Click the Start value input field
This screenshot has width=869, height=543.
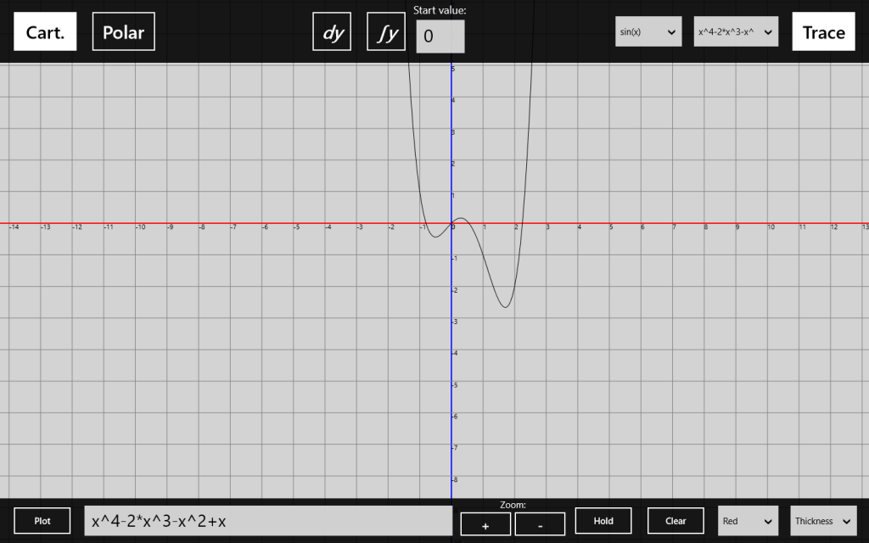click(440, 36)
